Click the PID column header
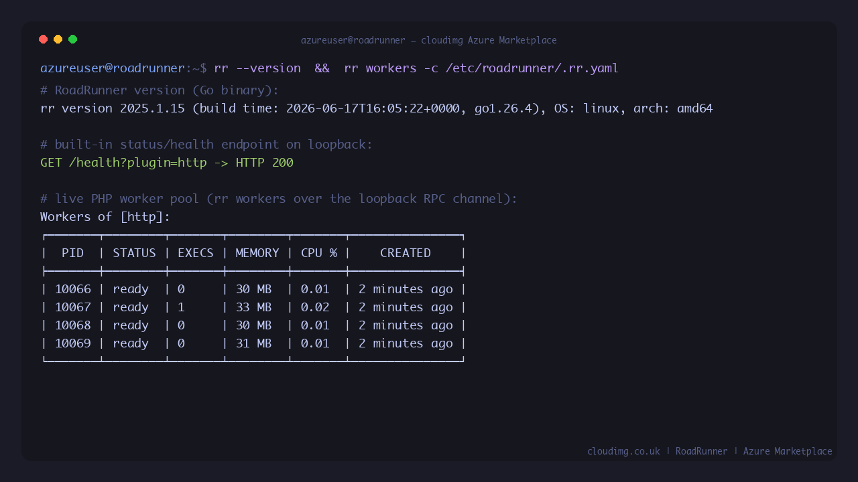 click(x=72, y=253)
